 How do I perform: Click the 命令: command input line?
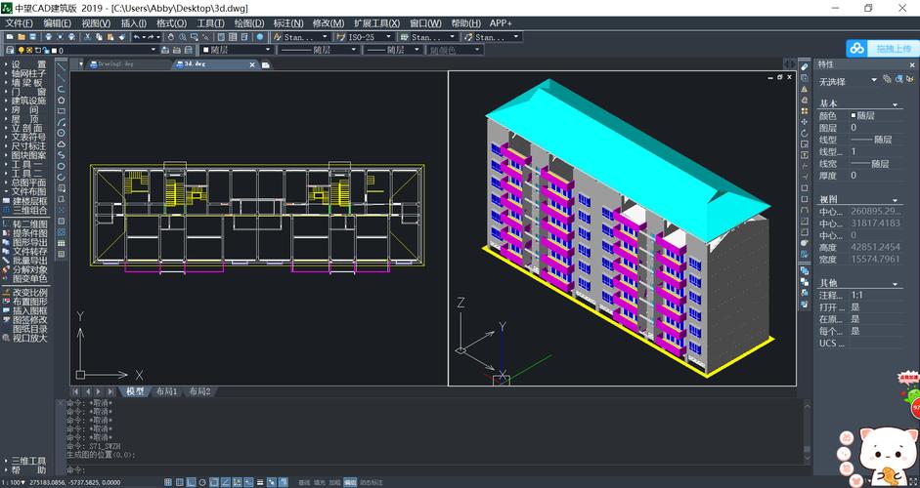434,469
